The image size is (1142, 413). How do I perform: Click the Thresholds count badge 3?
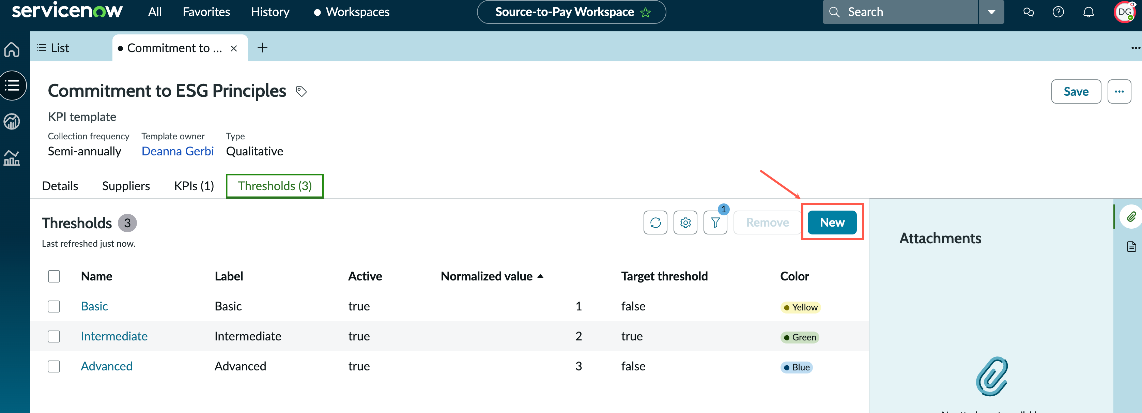[x=127, y=223]
